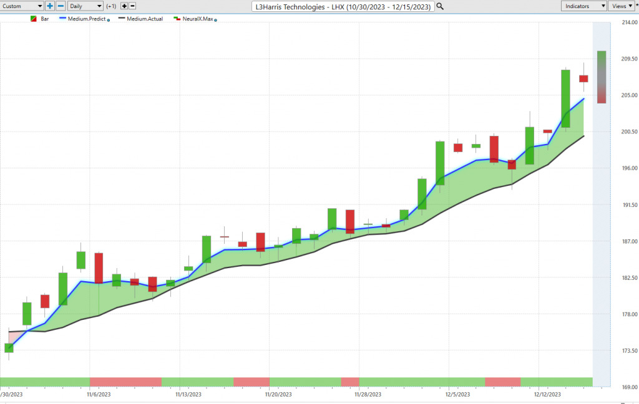Viewport: 639px width, 404px height.
Task: Click the Bar legend candle icon
Action: click(x=34, y=19)
